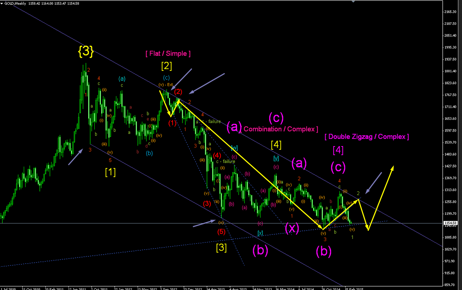The width and height of the screenshot is (462, 290).
Task: Click the 4 Aug 2013 date on the time axis
Action: (238, 289)
